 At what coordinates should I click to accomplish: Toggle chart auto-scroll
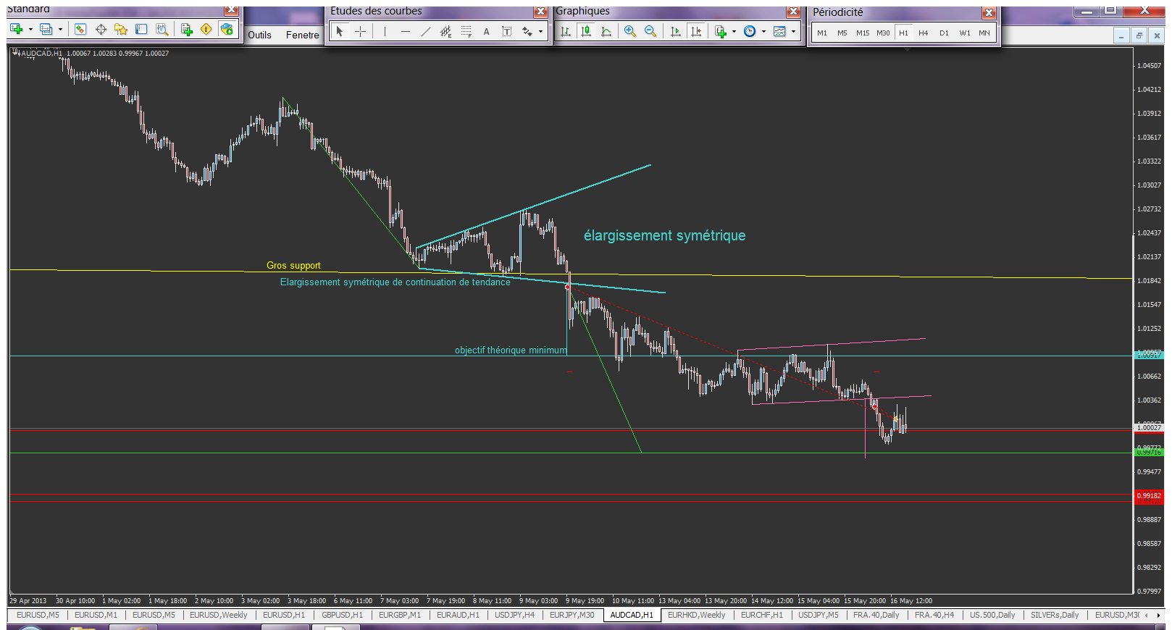pyautogui.click(x=675, y=31)
